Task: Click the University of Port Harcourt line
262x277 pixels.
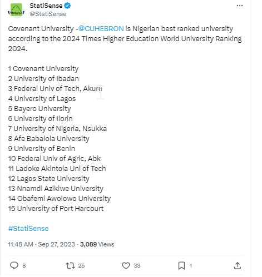Action: (56, 209)
